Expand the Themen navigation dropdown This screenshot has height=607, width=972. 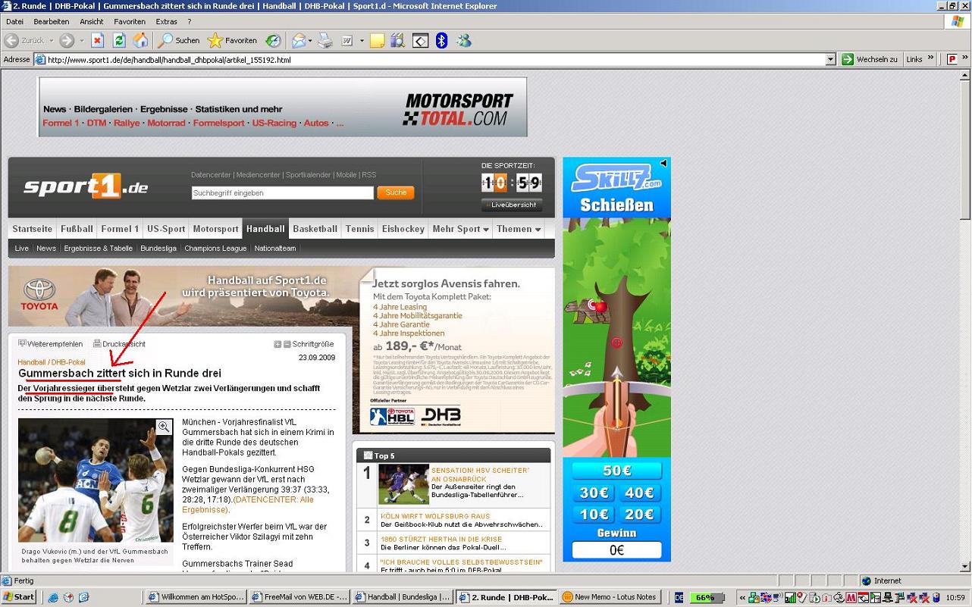519,229
